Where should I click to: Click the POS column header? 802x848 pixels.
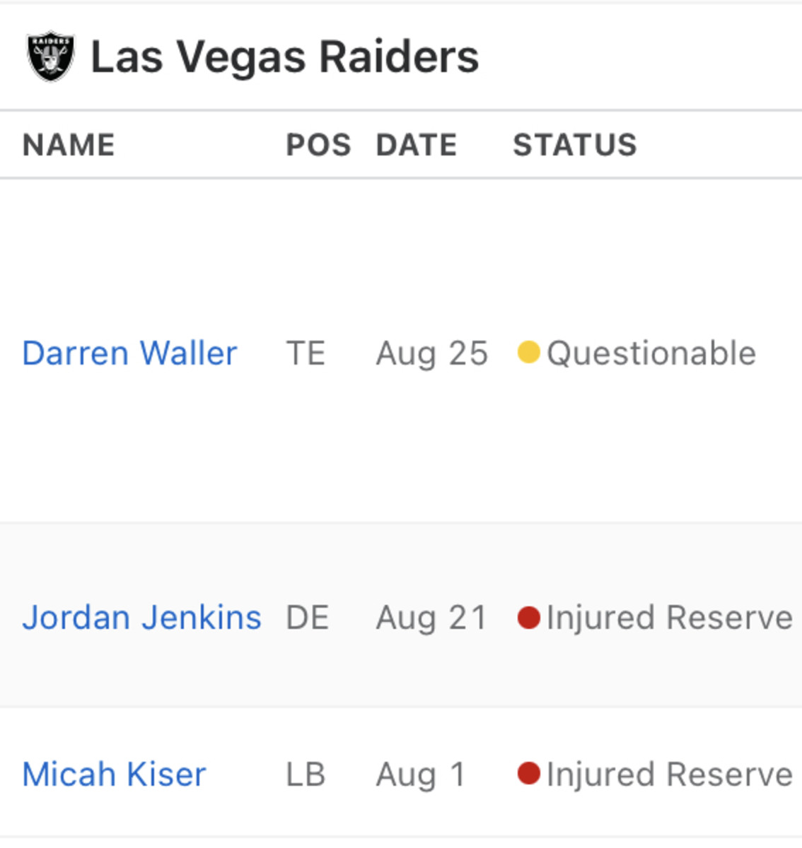pos(318,145)
